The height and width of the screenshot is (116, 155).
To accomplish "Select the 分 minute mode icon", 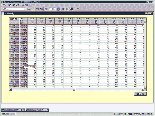I will coord(63,9).
